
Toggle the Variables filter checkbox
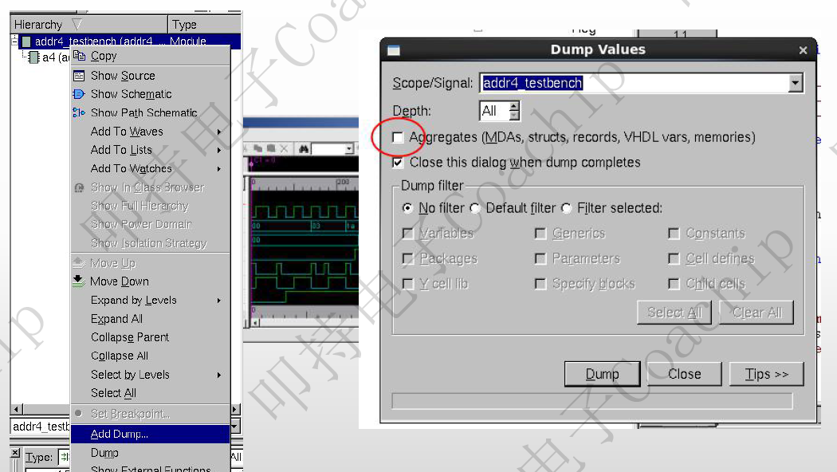pyautogui.click(x=408, y=234)
